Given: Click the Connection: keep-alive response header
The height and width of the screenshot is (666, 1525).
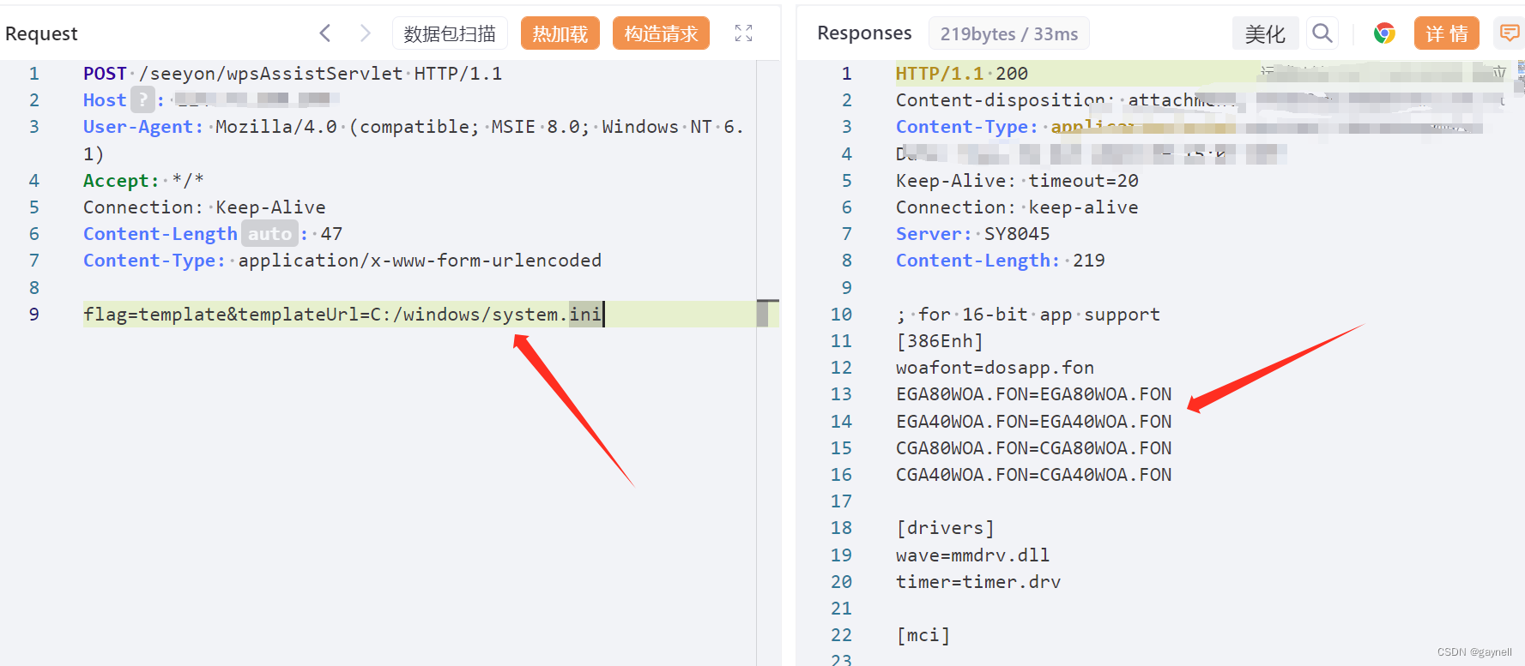Looking at the screenshot, I should coord(1017,207).
